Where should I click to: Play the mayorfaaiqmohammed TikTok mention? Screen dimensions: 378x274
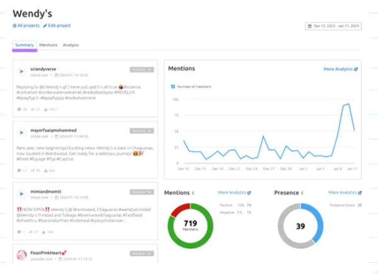[x=21, y=133]
